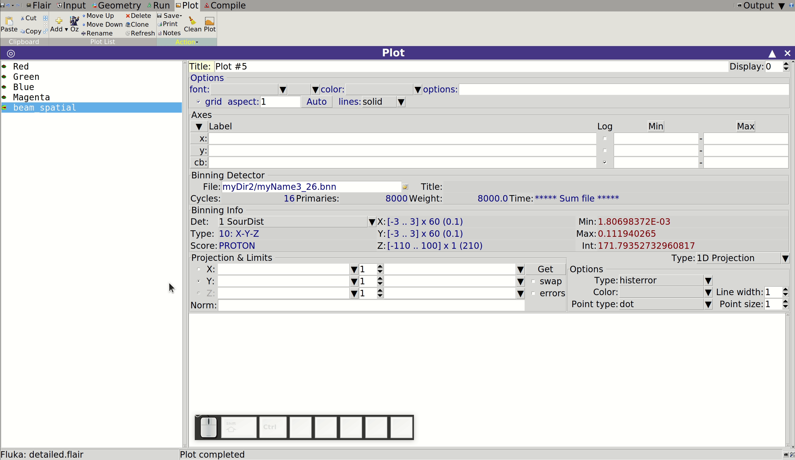This screenshot has width=795, height=460.
Task: Click the Max axes header button
Action: 745,126
